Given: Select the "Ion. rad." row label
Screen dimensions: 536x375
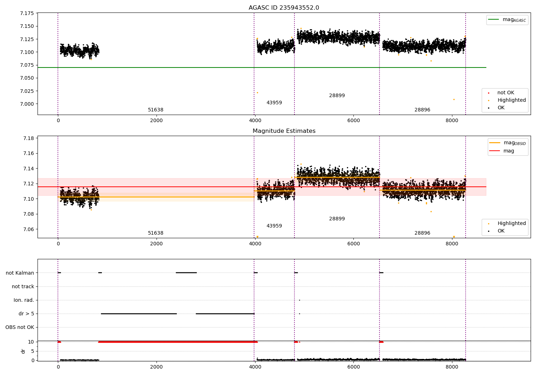Looking at the screenshot, I should pyautogui.click(x=24, y=300).
